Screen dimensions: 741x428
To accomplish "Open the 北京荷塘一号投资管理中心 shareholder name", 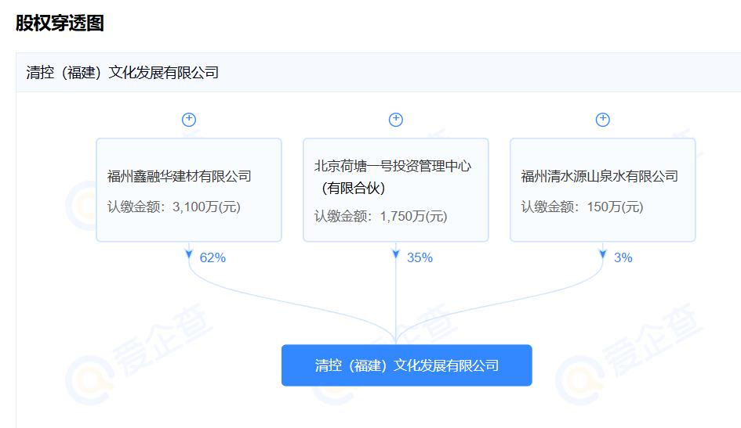I will (392, 166).
